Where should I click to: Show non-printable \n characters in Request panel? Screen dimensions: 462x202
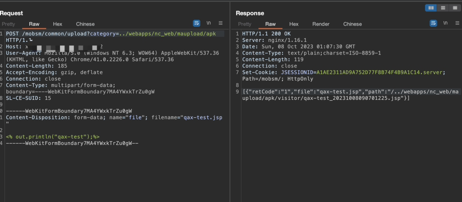coord(208,23)
